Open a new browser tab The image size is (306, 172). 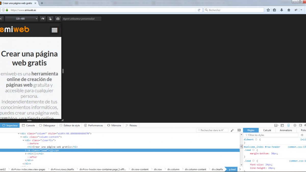point(42,3)
